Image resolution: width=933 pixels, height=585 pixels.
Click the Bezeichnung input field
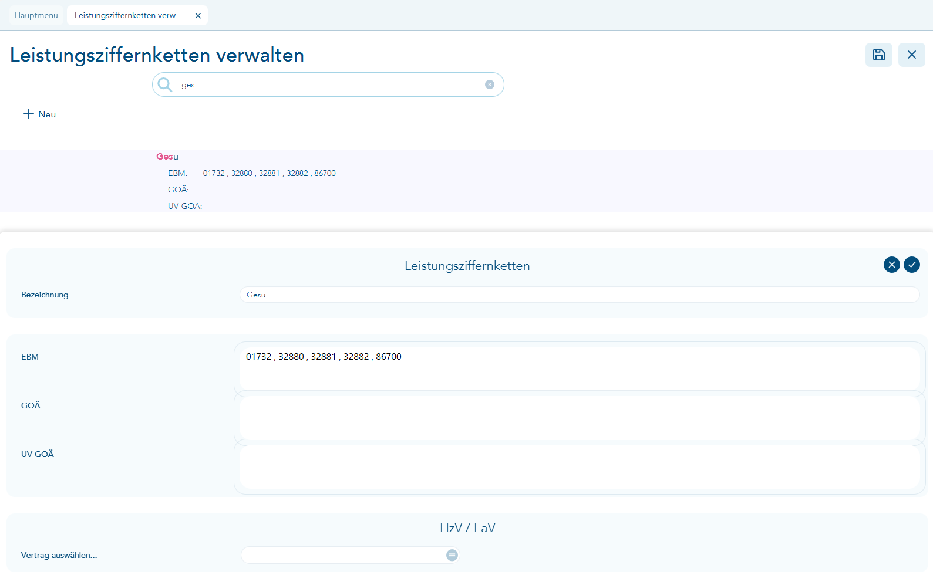click(579, 295)
